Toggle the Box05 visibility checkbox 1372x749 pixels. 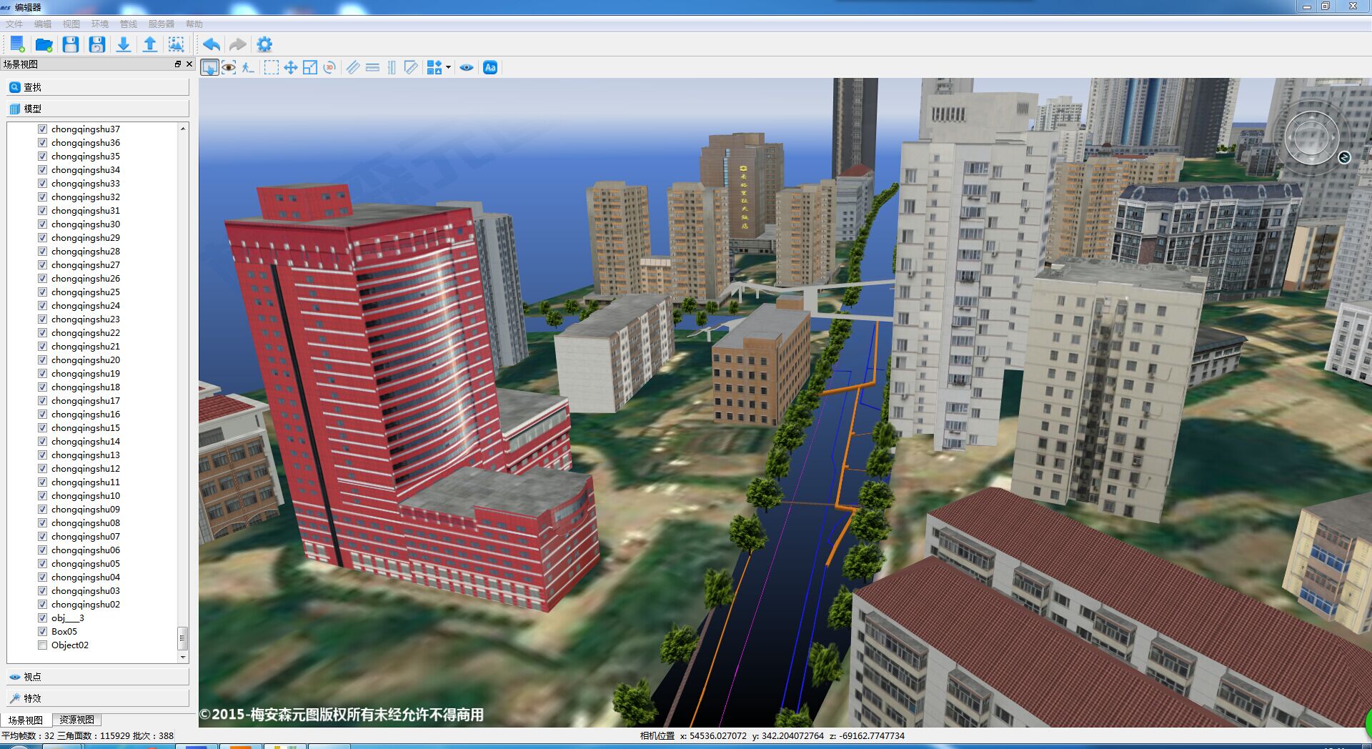click(43, 632)
